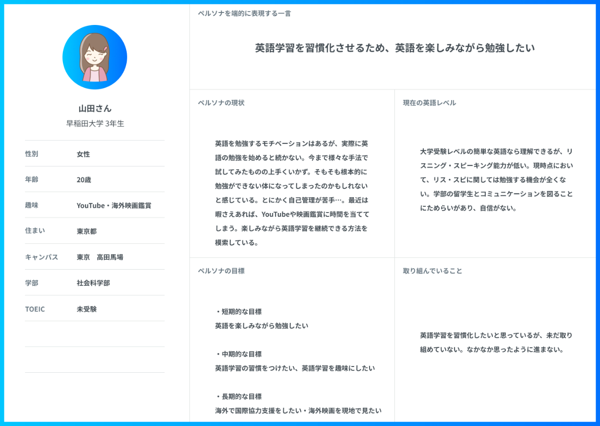Click the 現在の英語レベル section heading
This screenshot has width=600, height=426.
(429, 103)
